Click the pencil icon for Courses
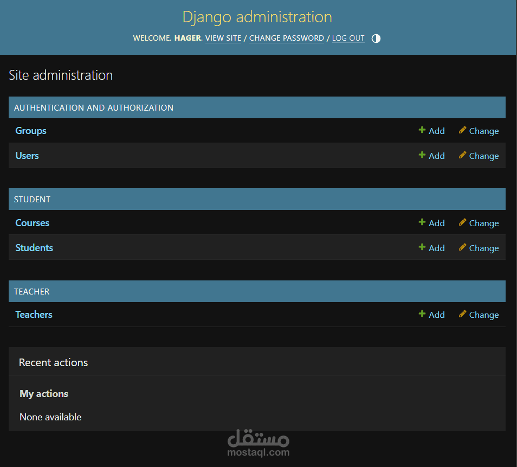 (462, 222)
